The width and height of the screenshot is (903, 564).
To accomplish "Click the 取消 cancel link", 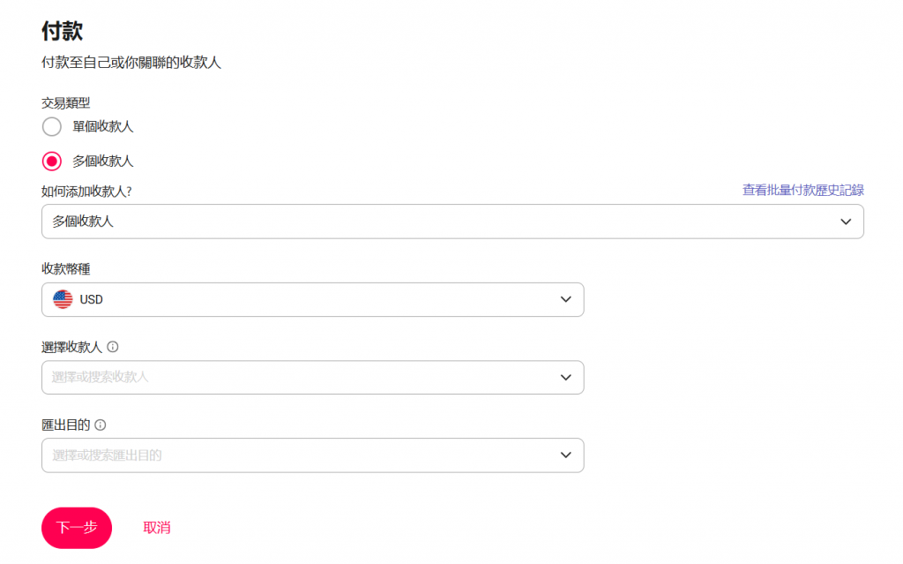I will tap(157, 528).
